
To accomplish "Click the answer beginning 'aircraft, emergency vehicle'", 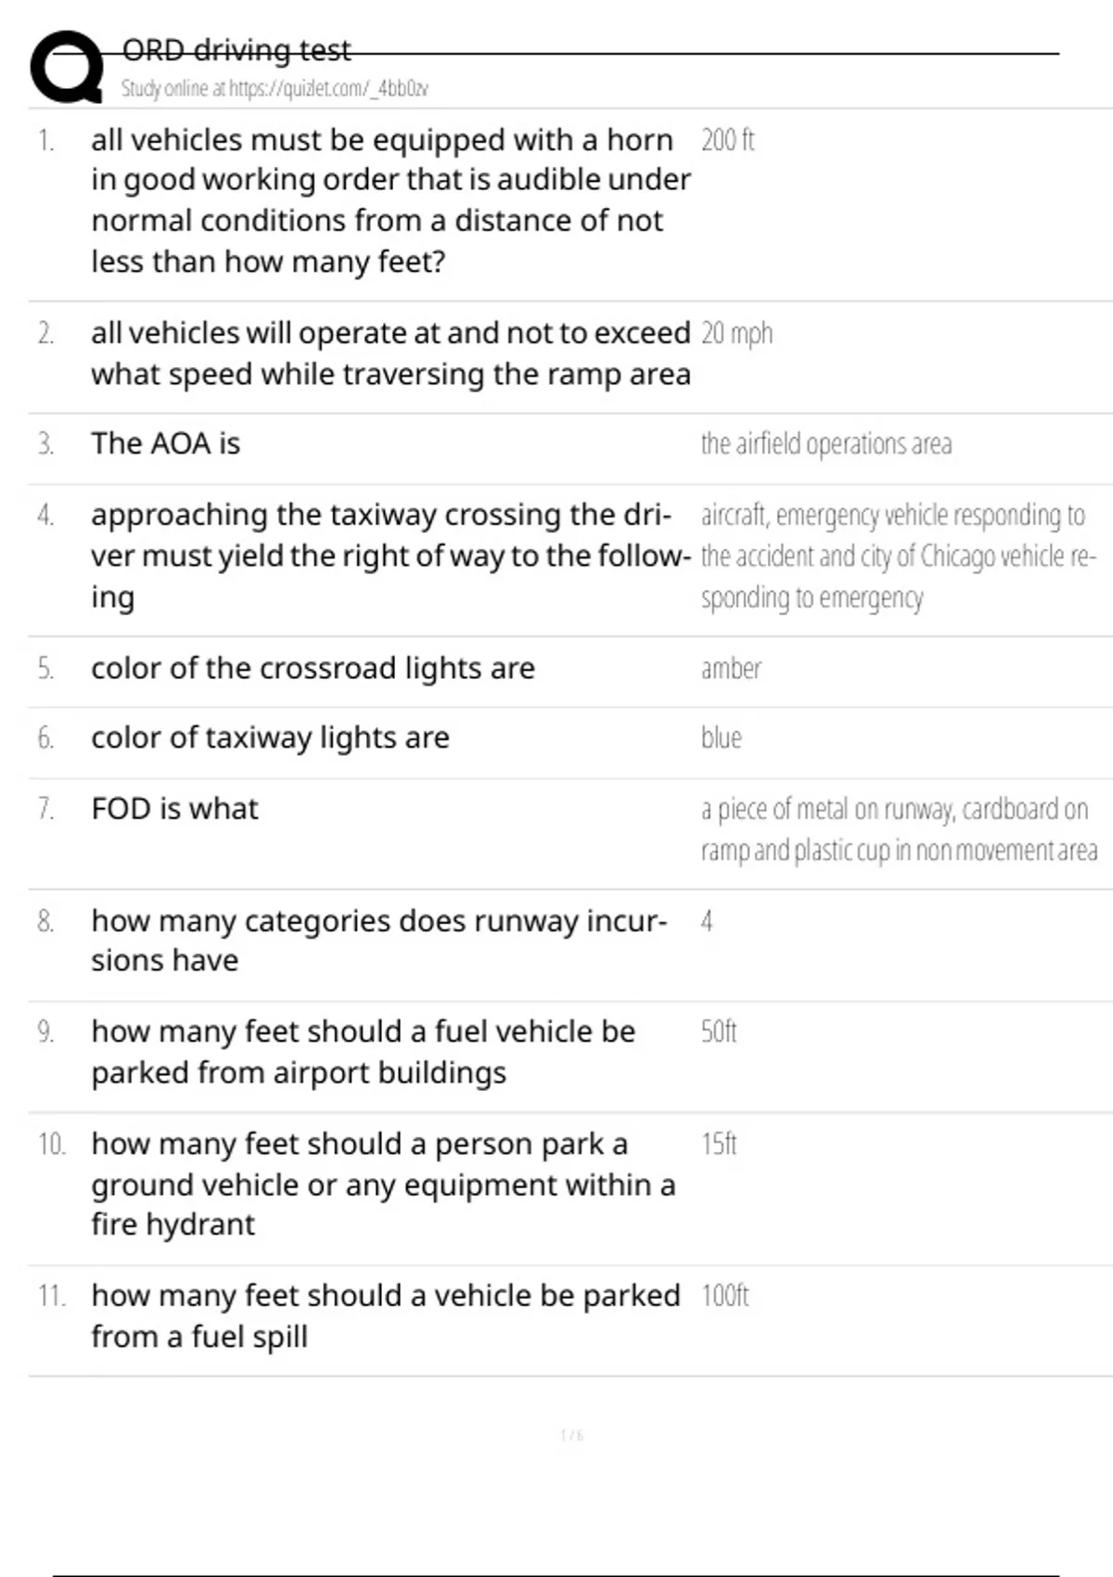I will (x=899, y=556).
